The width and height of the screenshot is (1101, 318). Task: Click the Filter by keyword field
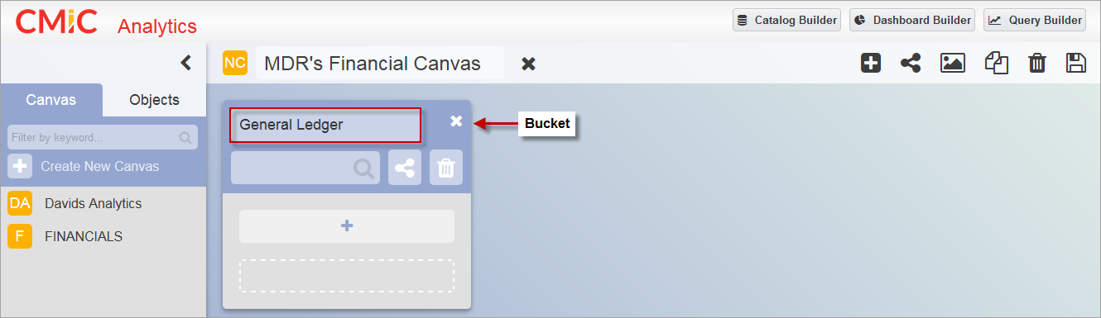point(103,137)
